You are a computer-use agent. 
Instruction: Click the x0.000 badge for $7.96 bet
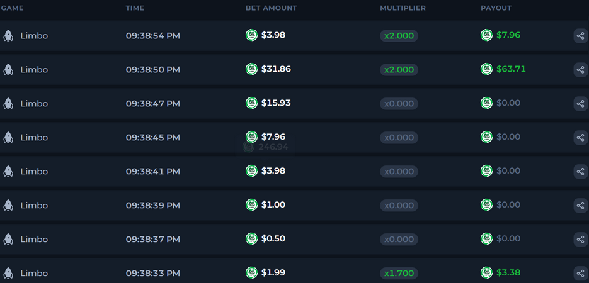[399, 138]
